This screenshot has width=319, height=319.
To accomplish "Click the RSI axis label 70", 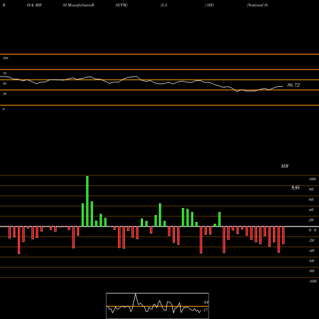I will click(x=4, y=73).
